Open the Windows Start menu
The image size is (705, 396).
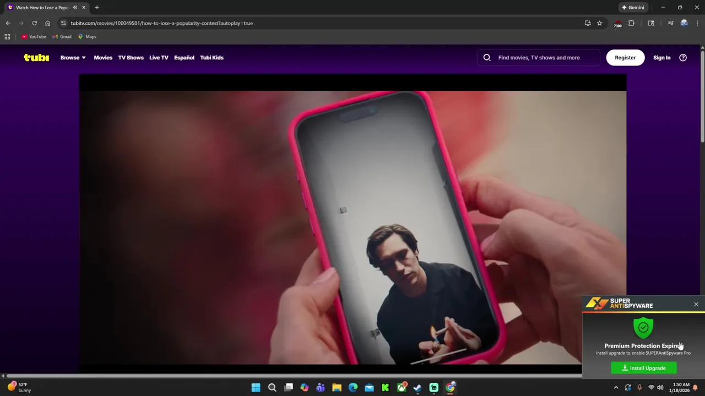[256, 388]
